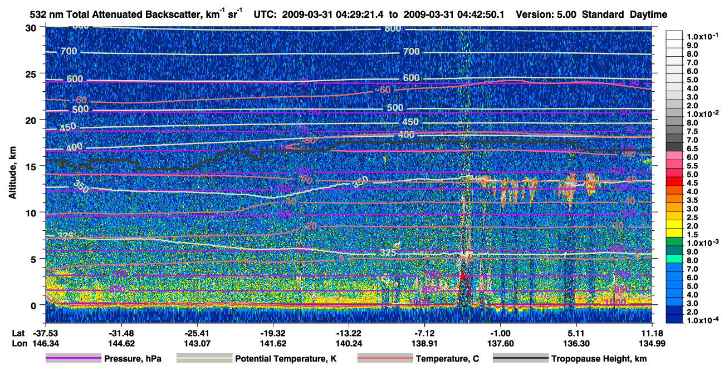Click the 'Tropopause Height, km' legend label
Screen dimensions: 724x371
point(599,359)
